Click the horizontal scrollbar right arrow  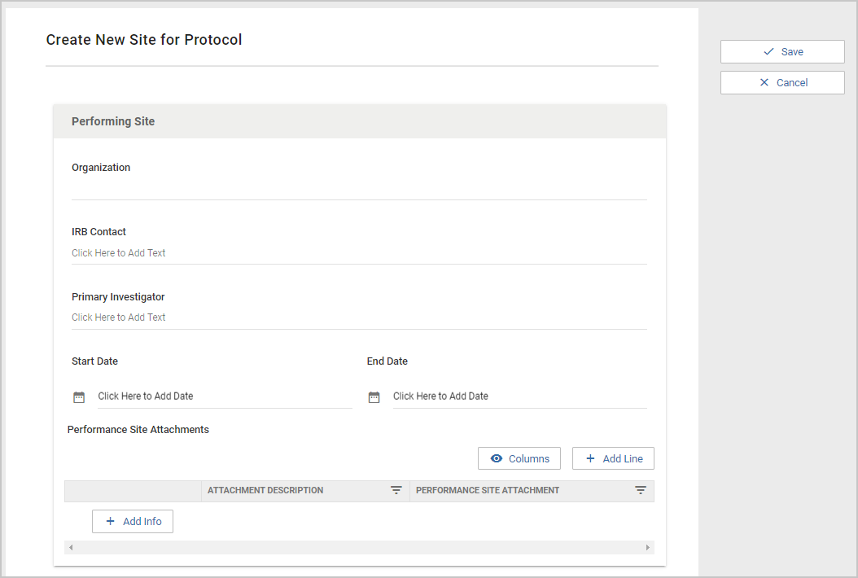648,547
